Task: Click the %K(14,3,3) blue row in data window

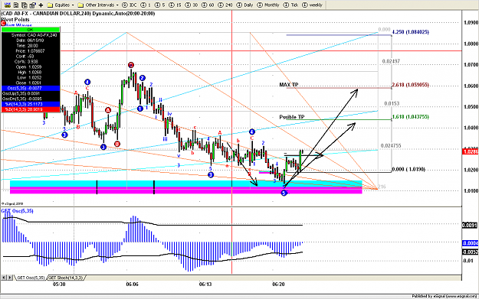Action: (x=30, y=104)
